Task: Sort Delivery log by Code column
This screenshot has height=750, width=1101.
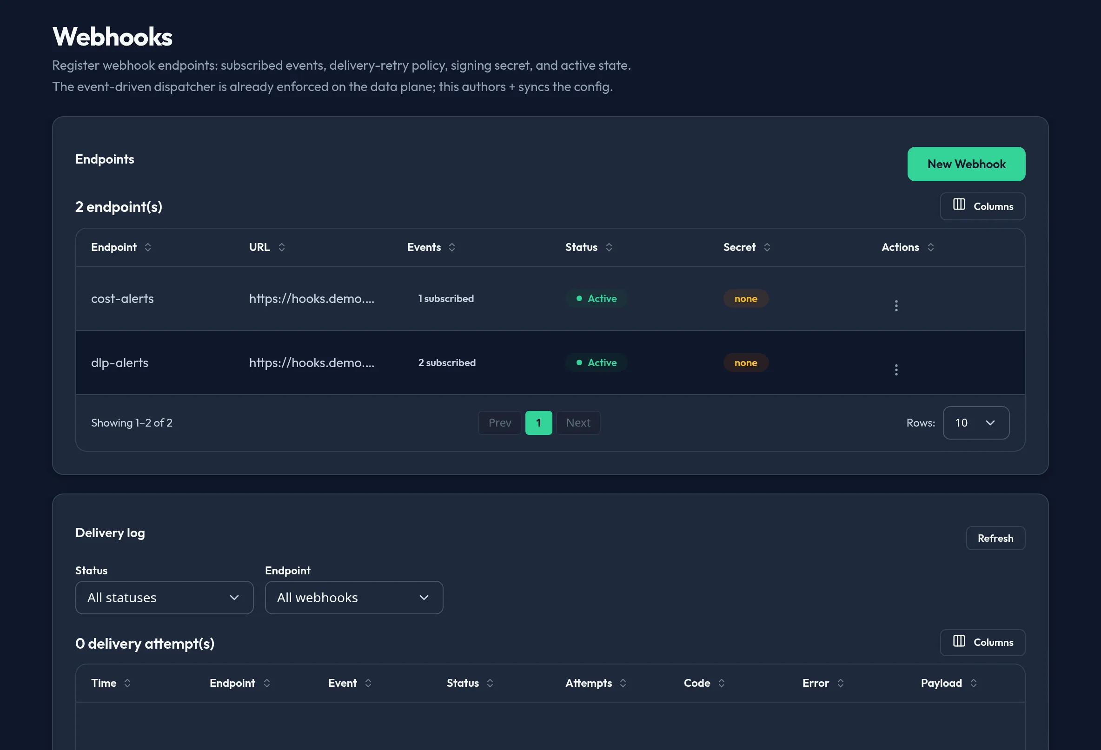Action: click(x=704, y=683)
